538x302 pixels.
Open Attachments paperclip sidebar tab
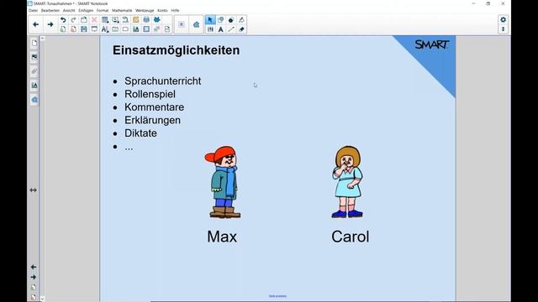[x=34, y=71]
